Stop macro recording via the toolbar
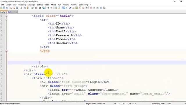 [94, 8]
